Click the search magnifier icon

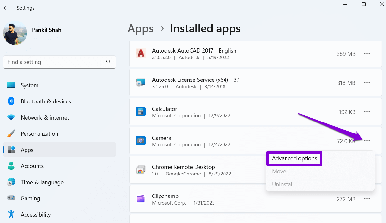pyautogui.click(x=108, y=62)
